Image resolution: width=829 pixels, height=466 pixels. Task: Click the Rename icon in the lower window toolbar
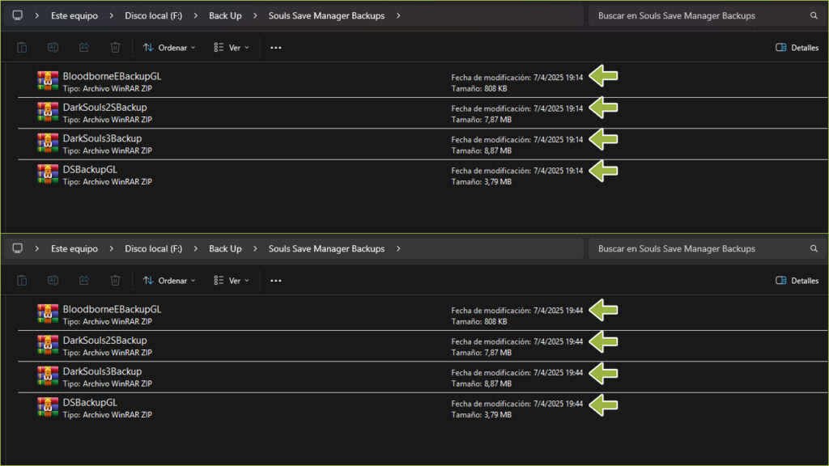click(53, 281)
